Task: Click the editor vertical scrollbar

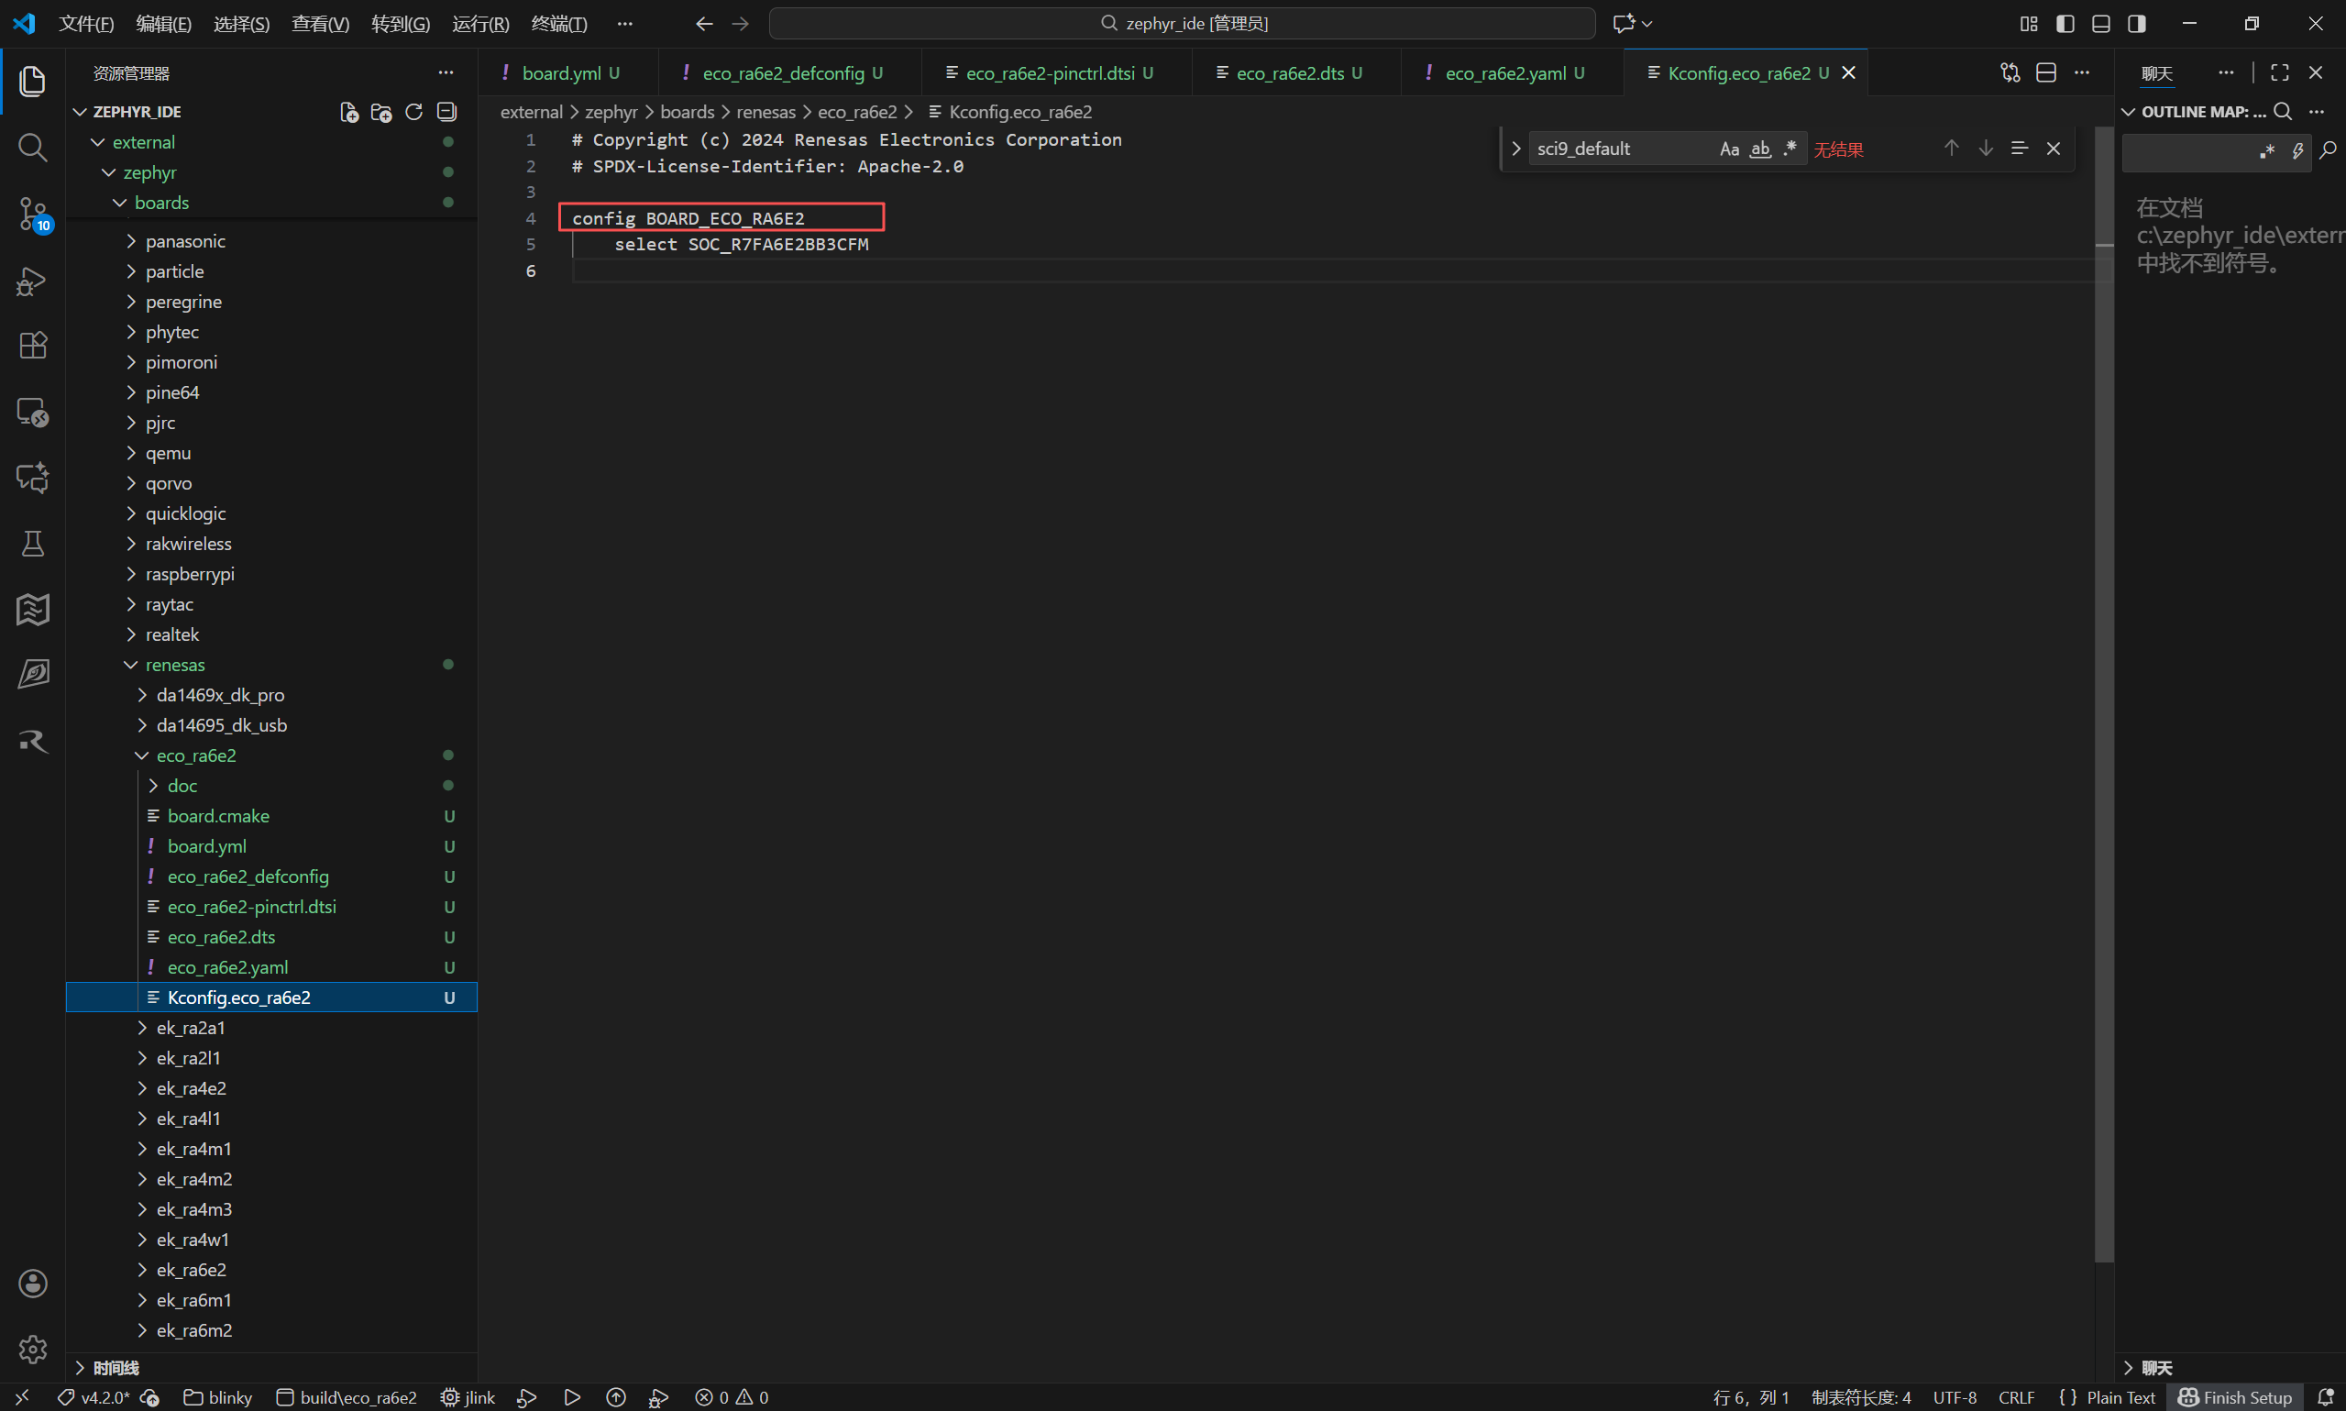Action: 2105,694
